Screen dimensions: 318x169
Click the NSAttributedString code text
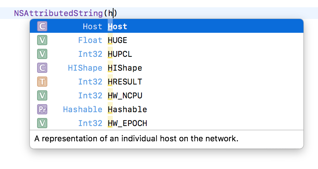[x=59, y=13]
